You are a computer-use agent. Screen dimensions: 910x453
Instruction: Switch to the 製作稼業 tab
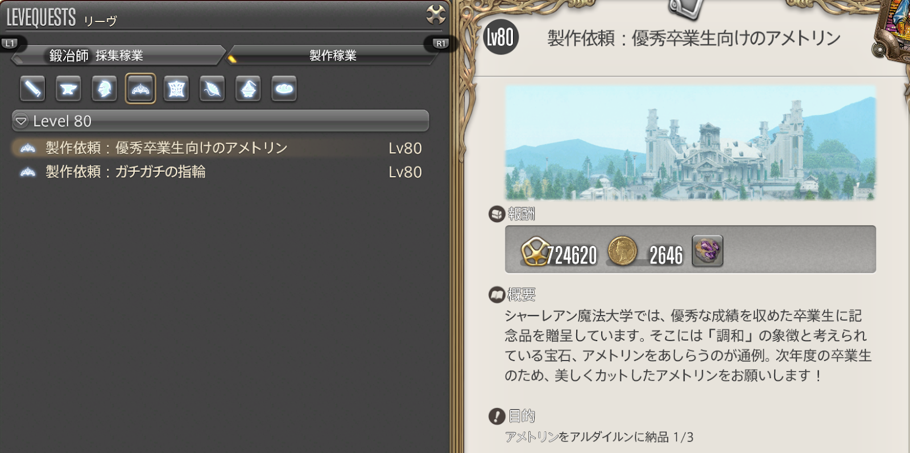pos(333,56)
